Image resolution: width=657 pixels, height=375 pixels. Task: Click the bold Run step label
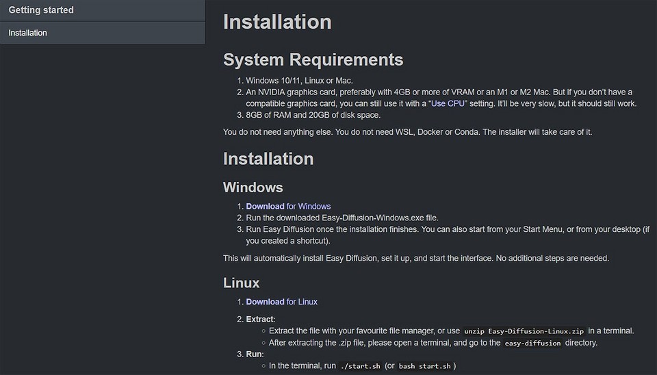click(255, 354)
